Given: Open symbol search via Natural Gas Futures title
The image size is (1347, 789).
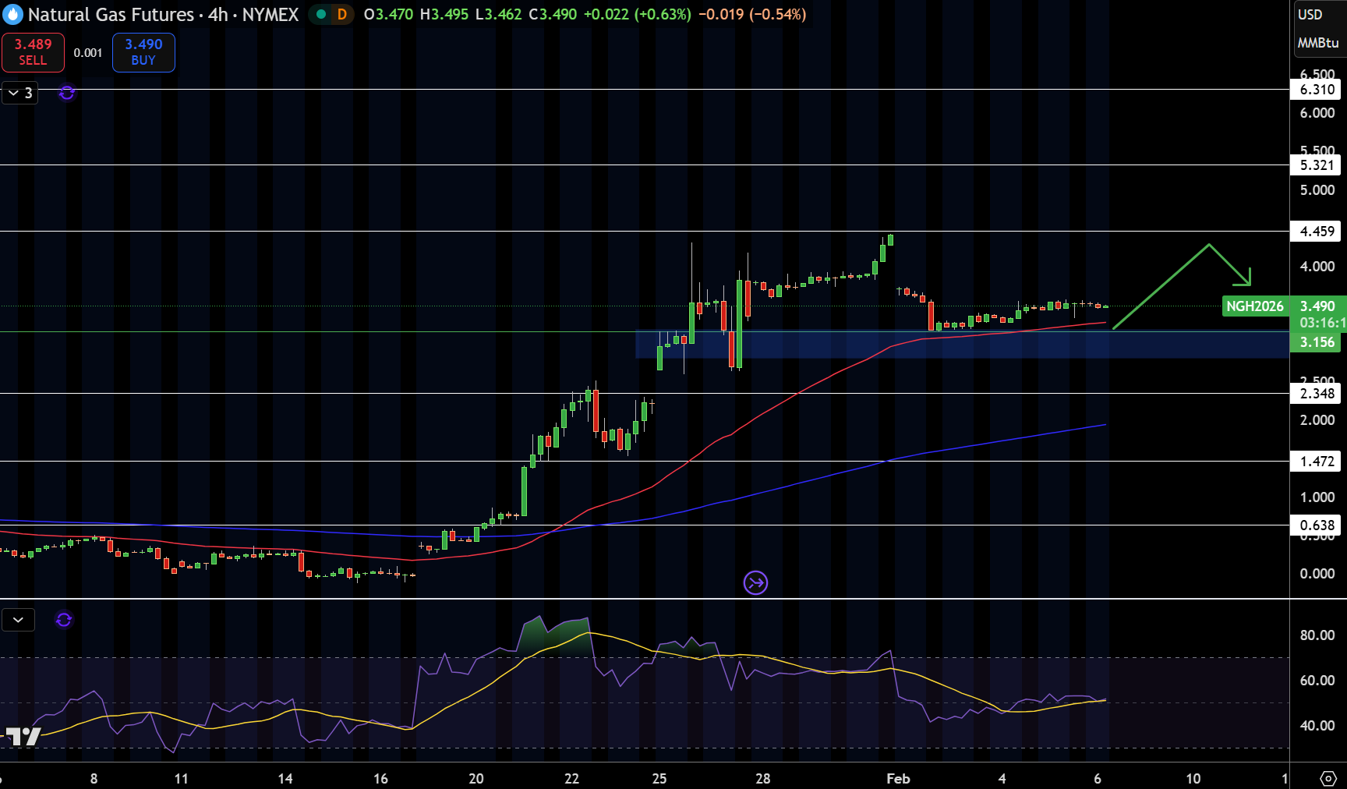Looking at the screenshot, I should pyautogui.click(x=163, y=14).
